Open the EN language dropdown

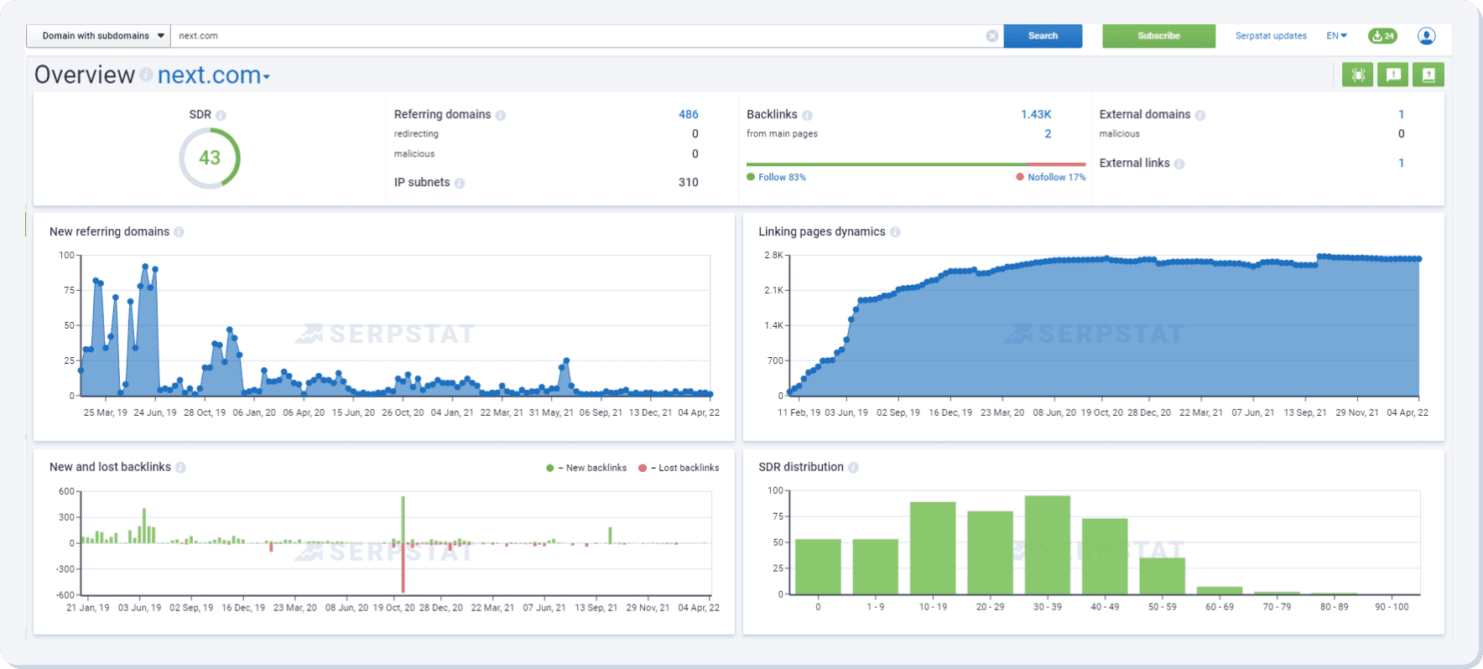tap(1336, 36)
